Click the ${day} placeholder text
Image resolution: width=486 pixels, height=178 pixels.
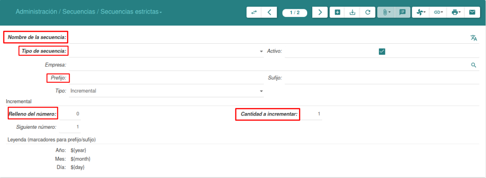[77, 167]
